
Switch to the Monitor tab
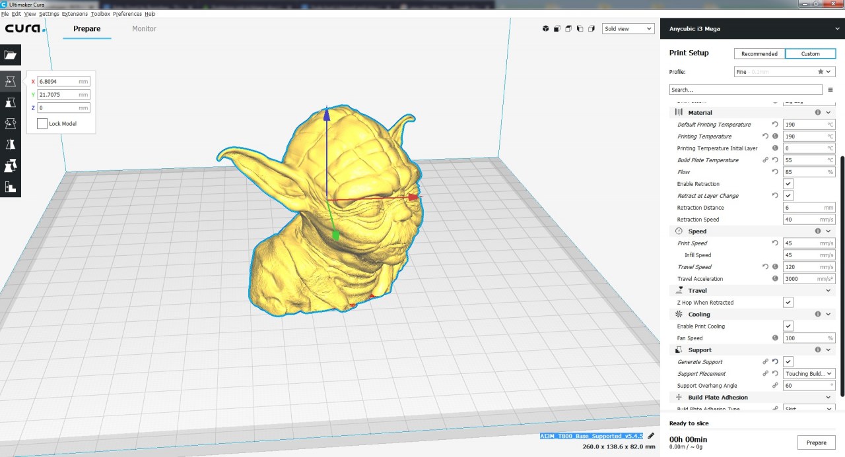click(144, 29)
